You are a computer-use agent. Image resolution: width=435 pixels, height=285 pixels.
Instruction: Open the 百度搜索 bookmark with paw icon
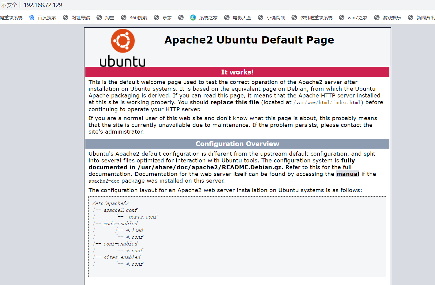click(43, 18)
